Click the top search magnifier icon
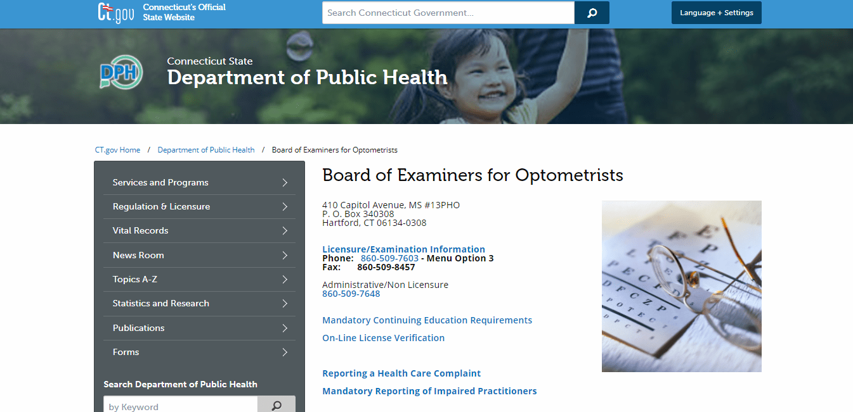853x412 pixels. point(591,13)
